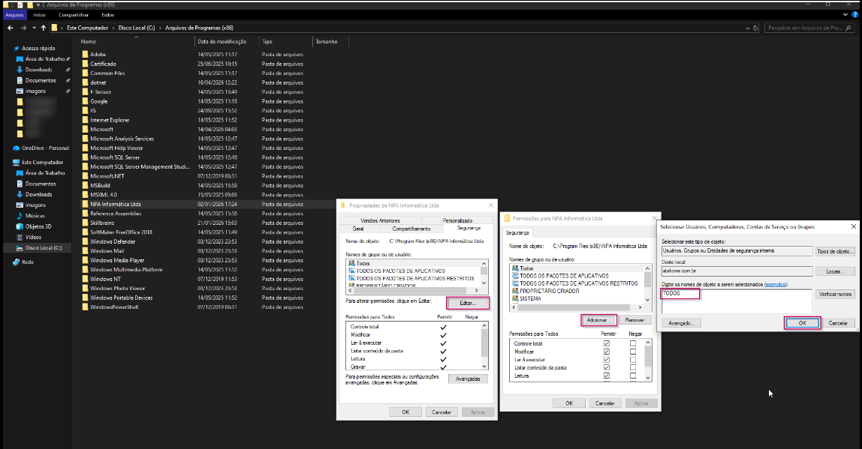Click SISTEMA user icon in Permissões list
862x449 pixels.
[x=515, y=298]
